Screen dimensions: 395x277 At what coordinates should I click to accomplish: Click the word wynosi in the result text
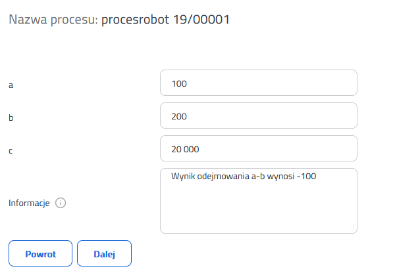(280, 177)
